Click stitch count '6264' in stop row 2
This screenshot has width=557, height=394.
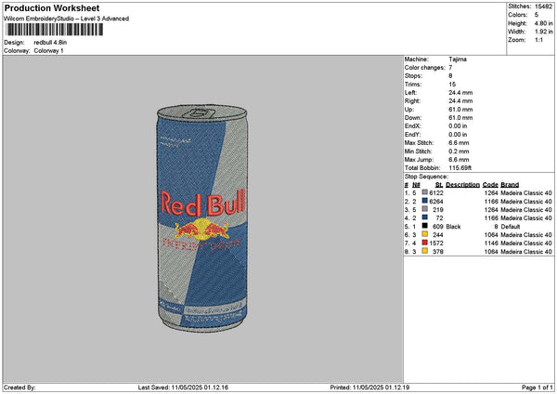(x=436, y=202)
